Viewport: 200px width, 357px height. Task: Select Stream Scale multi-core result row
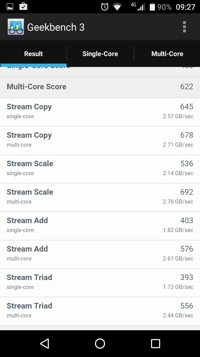100,197
